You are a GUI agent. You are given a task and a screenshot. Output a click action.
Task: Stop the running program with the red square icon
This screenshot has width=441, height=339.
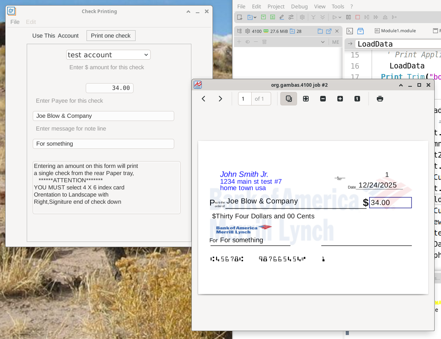pos(357,17)
